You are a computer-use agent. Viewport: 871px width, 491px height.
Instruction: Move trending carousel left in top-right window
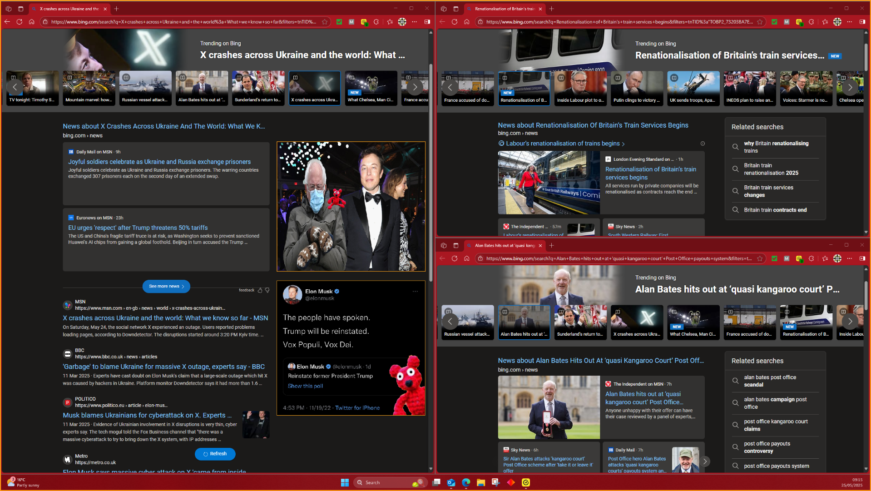click(450, 87)
